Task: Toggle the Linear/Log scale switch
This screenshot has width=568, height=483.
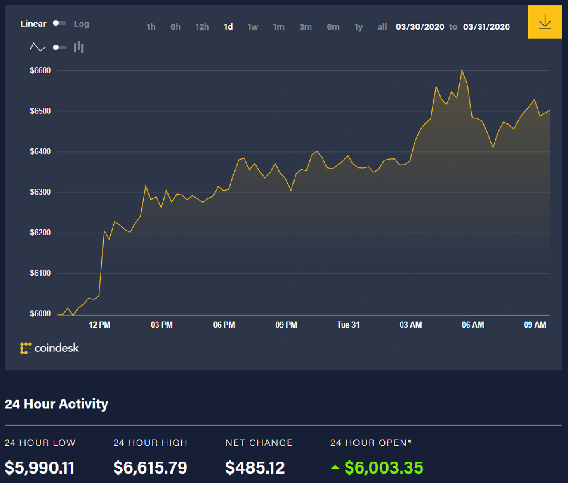Action: click(60, 24)
